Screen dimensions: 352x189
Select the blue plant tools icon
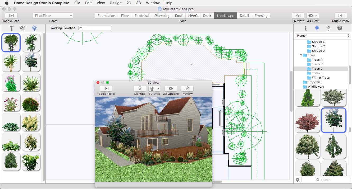pyautogui.click(x=34, y=28)
